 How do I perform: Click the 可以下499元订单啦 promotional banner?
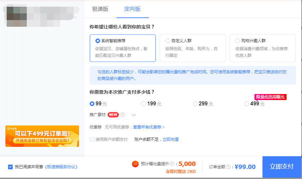point(42,136)
